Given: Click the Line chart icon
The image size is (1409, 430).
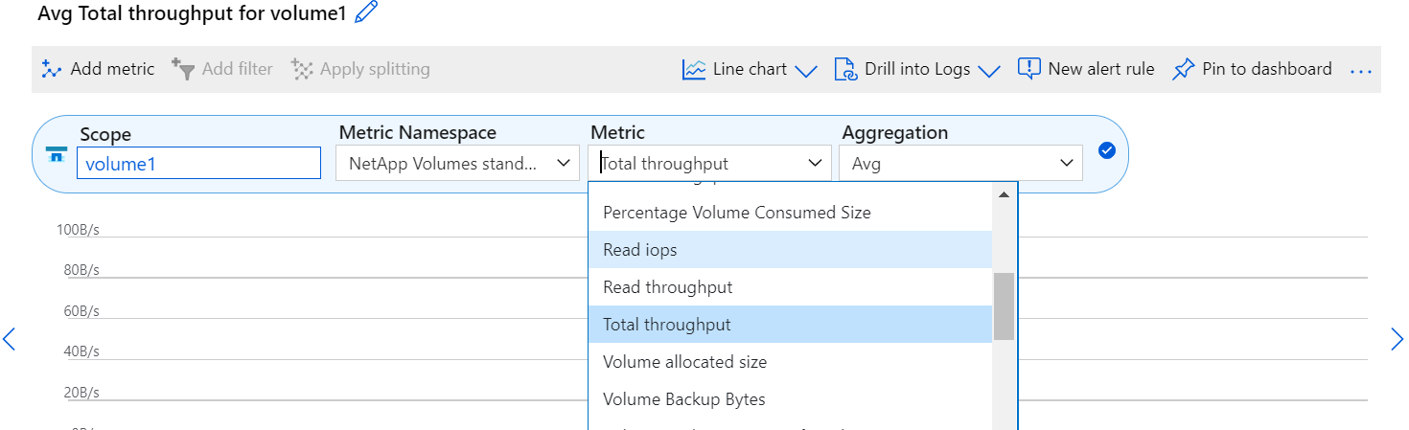Looking at the screenshot, I should pos(694,69).
